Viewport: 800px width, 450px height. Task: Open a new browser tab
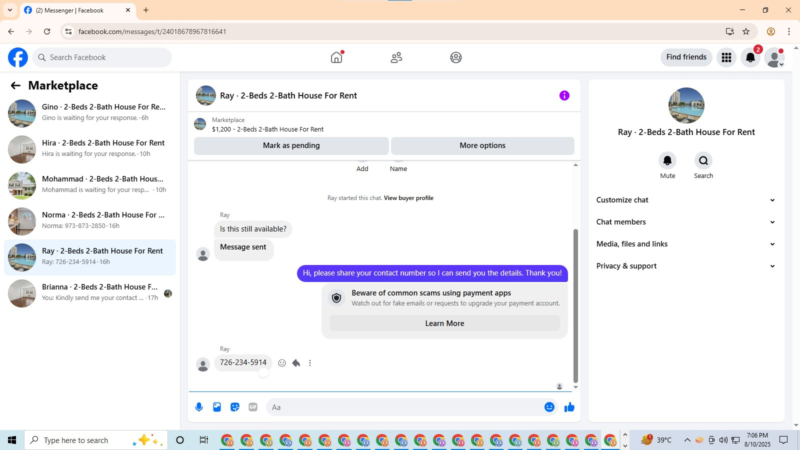click(146, 10)
